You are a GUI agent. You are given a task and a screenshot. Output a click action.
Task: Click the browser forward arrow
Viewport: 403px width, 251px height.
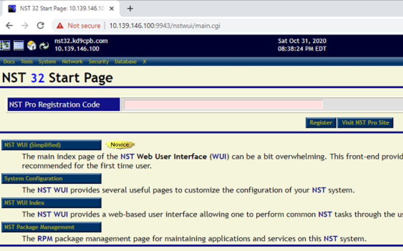pyautogui.click(x=25, y=26)
